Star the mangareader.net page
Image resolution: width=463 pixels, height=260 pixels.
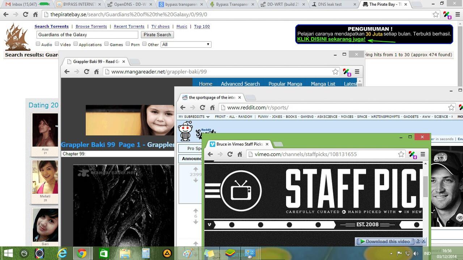tap(335, 71)
